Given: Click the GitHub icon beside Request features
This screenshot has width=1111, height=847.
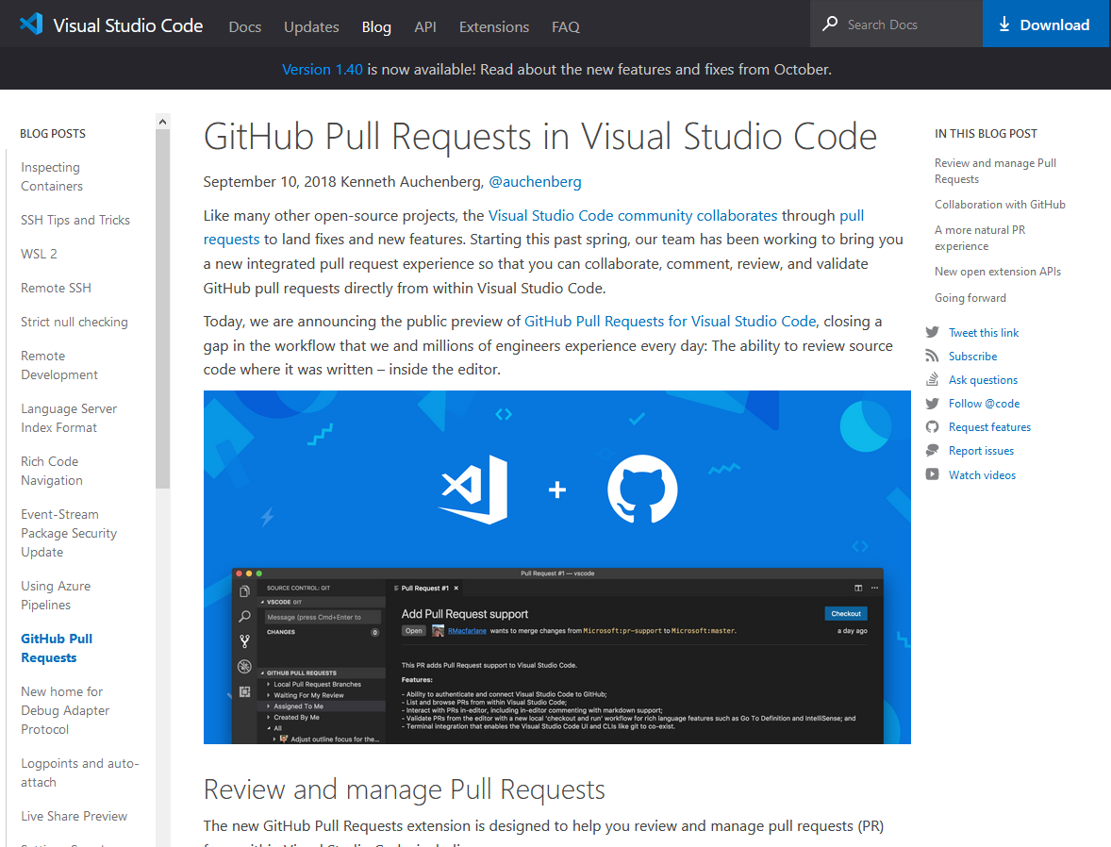Looking at the screenshot, I should tap(933, 426).
